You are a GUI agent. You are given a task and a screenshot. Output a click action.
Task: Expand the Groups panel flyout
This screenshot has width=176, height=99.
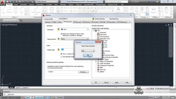pyautogui.click(x=147, y=17)
